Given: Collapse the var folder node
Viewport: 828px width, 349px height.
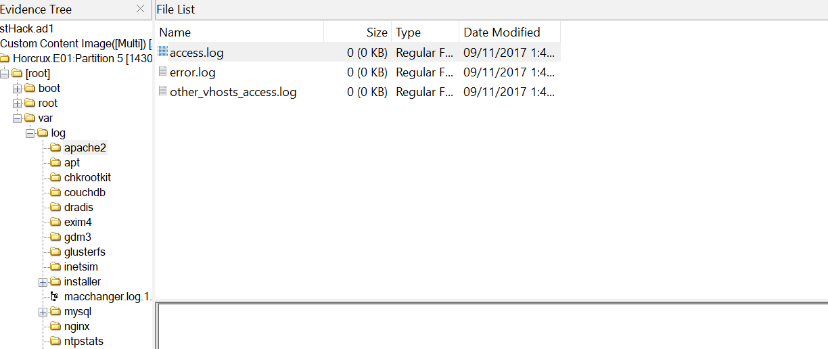Looking at the screenshot, I should (17, 118).
